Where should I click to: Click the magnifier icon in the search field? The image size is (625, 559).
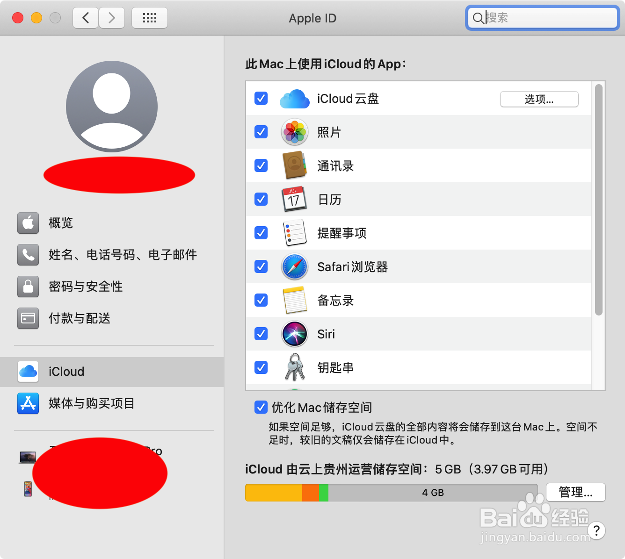(478, 18)
